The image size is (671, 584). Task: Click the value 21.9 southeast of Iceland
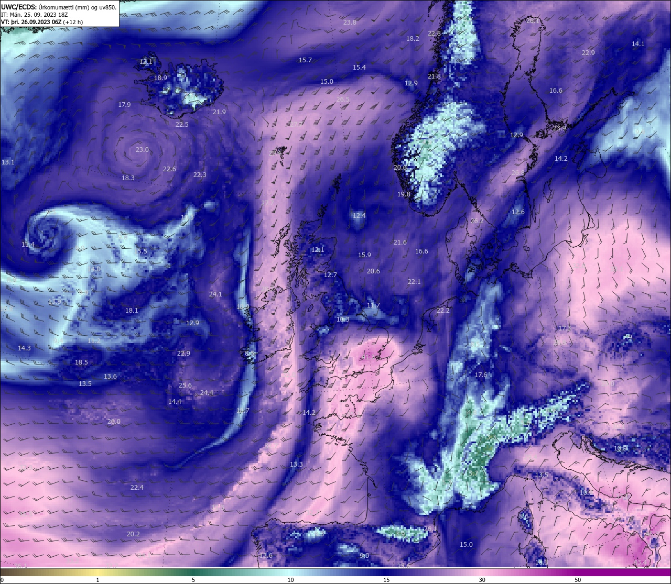tap(219, 112)
